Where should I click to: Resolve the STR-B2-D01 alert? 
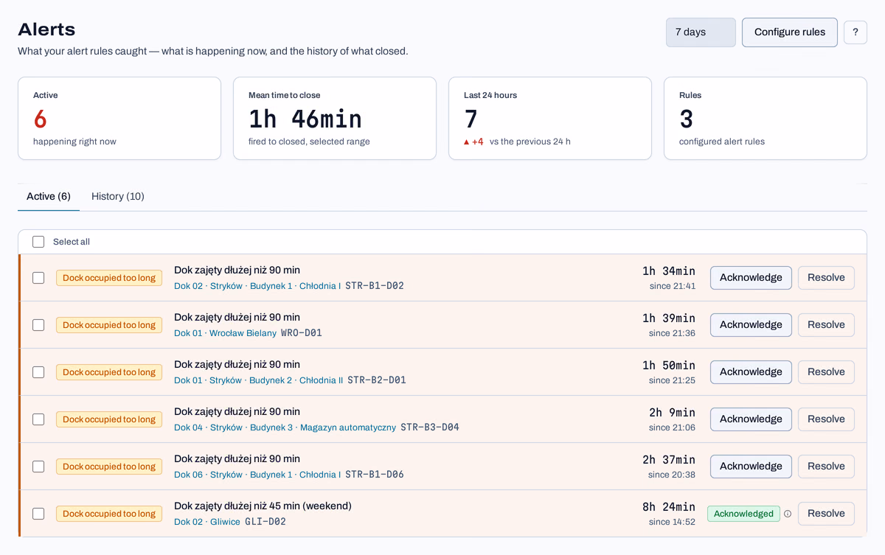pos(826,372)
